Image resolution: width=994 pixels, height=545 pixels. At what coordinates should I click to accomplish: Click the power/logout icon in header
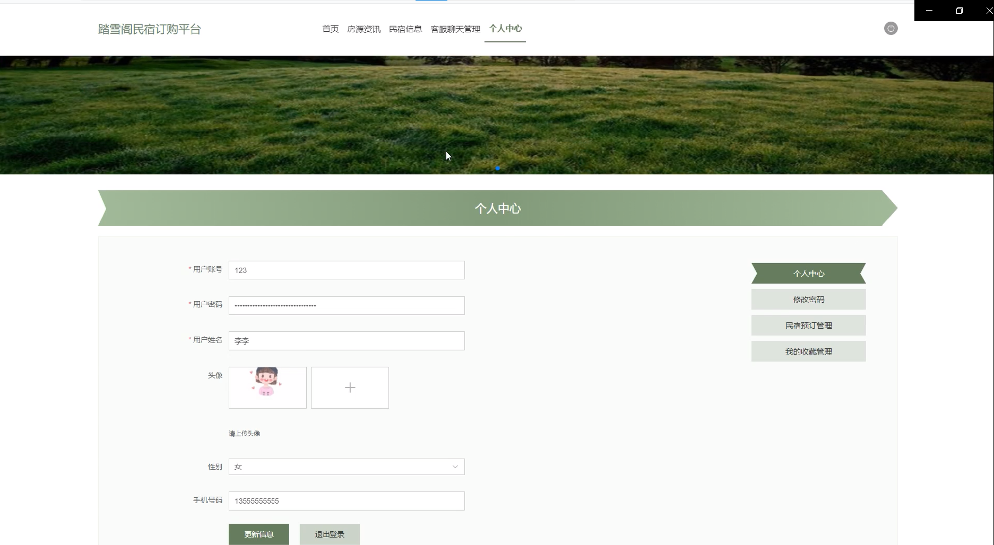click(x=891, y=29)
